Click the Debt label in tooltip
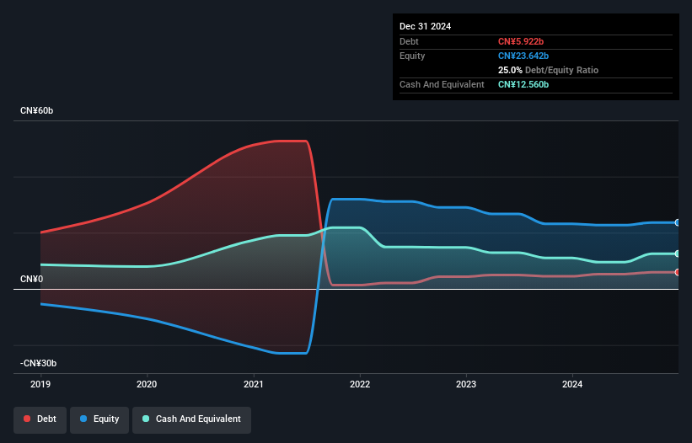 [x=409, y=41]
